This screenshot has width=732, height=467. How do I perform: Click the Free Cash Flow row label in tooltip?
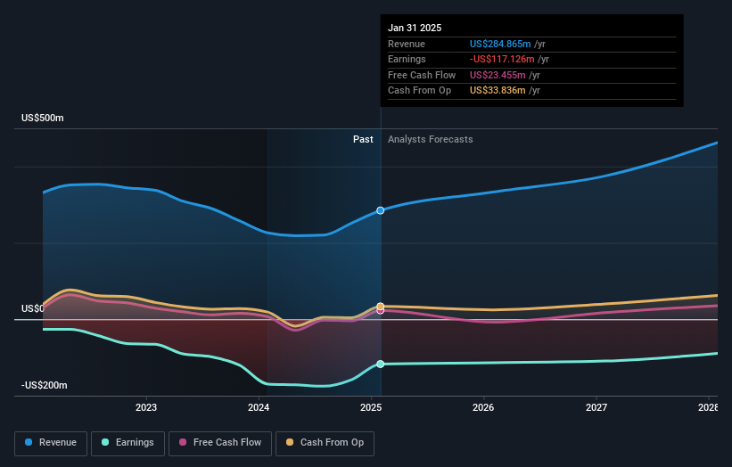click(x=422, y=75)
